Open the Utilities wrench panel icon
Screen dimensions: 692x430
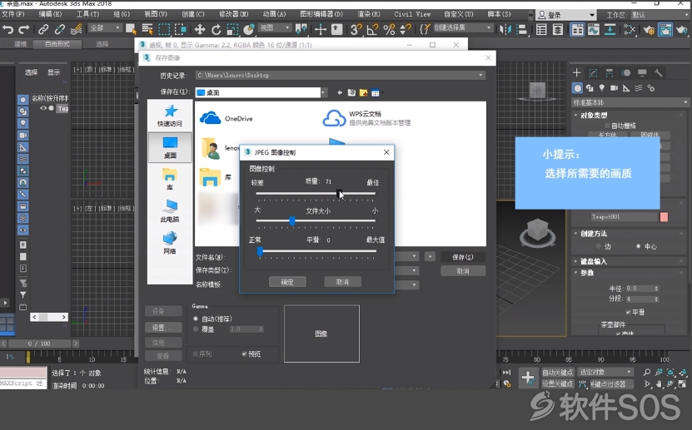pyautogui.click(x=658, y=72)
